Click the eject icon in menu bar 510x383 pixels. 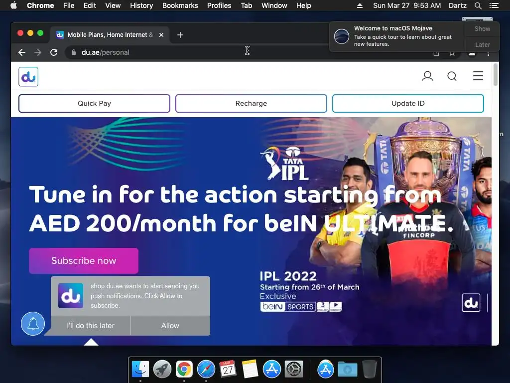point(360,5)
